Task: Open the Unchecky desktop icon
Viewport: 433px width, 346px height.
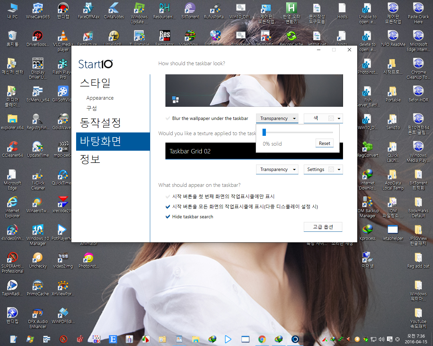Action: 38,261
